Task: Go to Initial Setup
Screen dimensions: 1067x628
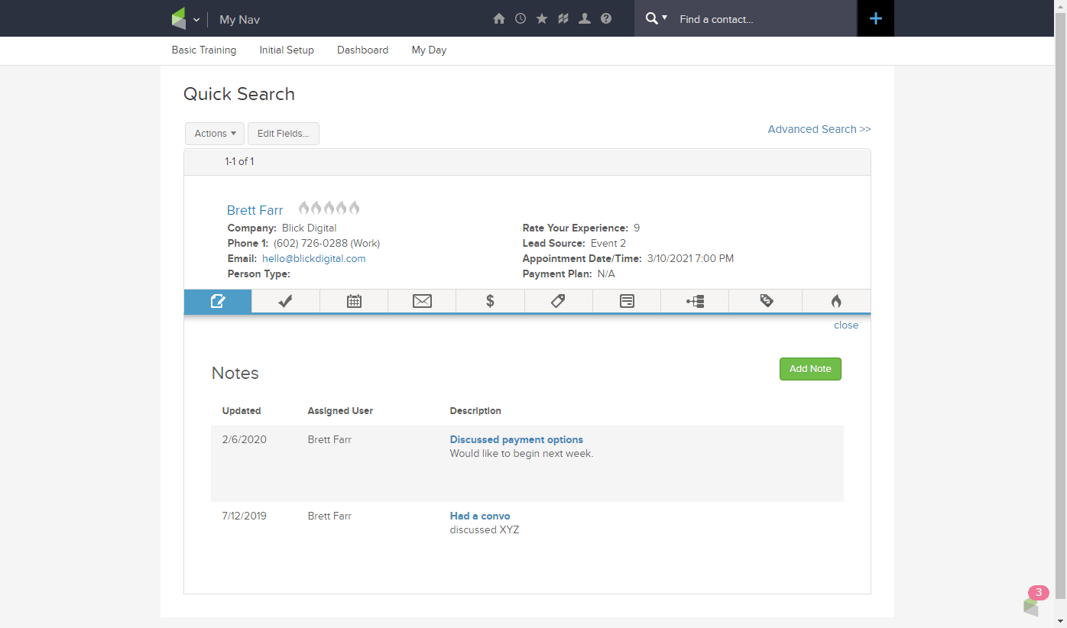Action: pos(287,50)
